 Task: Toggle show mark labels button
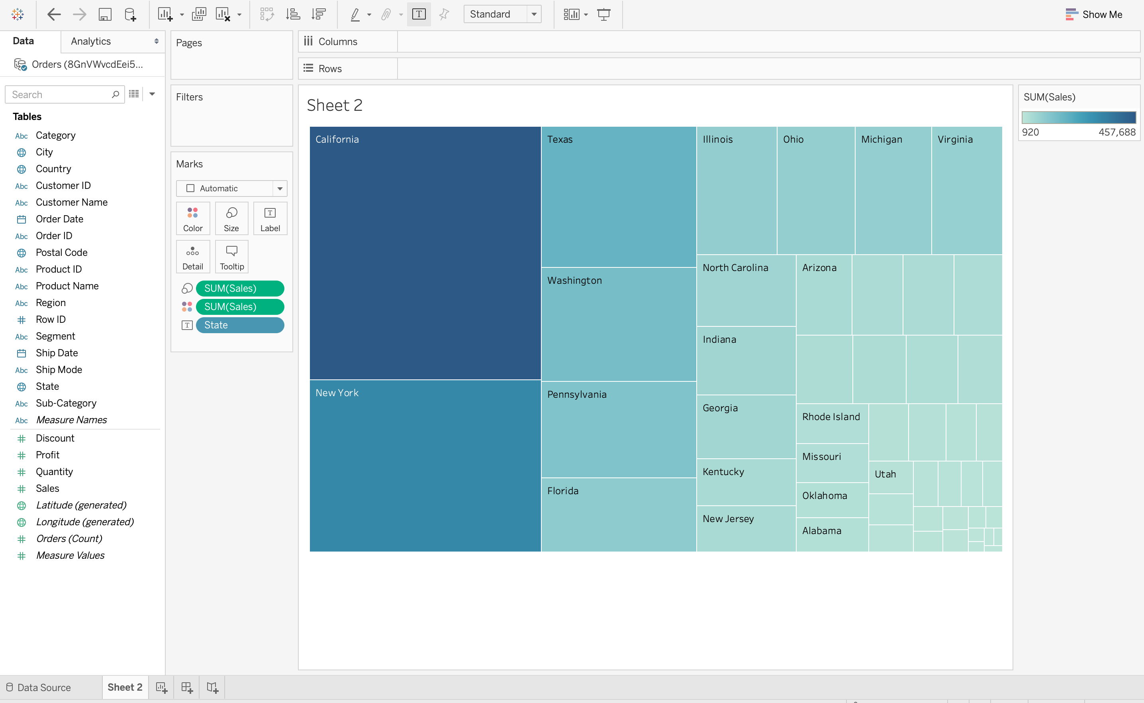point(419,14)
